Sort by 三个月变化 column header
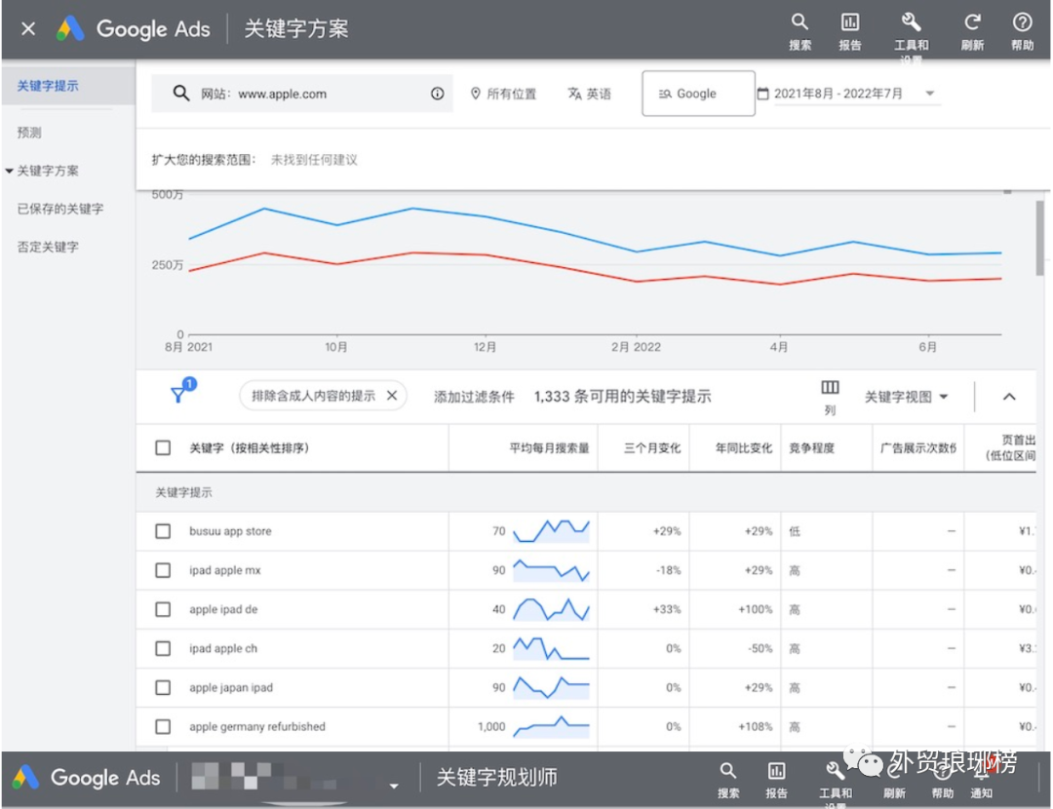The width and height of the screenshot is (1053, 809). 652,447
